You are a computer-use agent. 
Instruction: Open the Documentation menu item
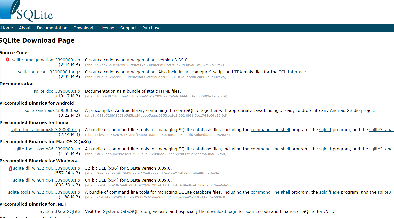[x=52, y=28]
